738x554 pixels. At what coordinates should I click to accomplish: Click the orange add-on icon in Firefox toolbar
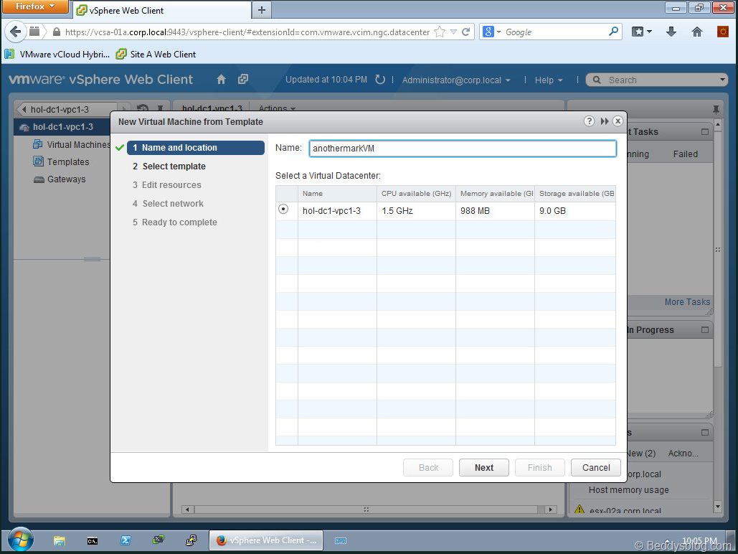tap(722, 32)
